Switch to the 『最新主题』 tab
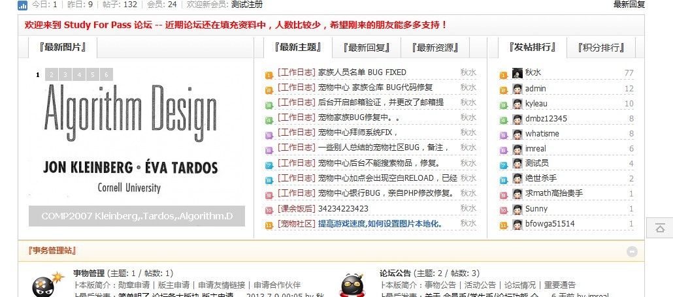 pos(298,48)
